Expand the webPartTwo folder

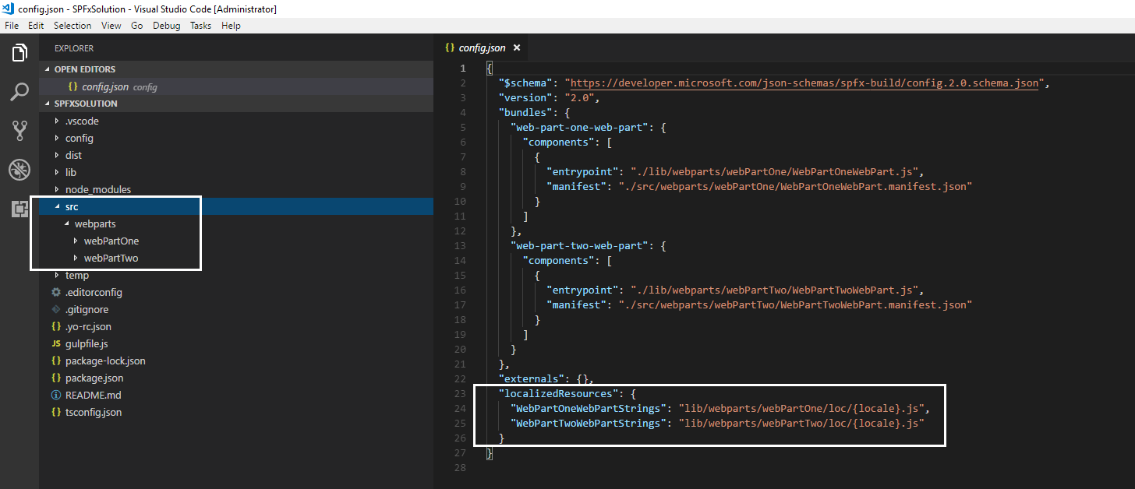235,258
